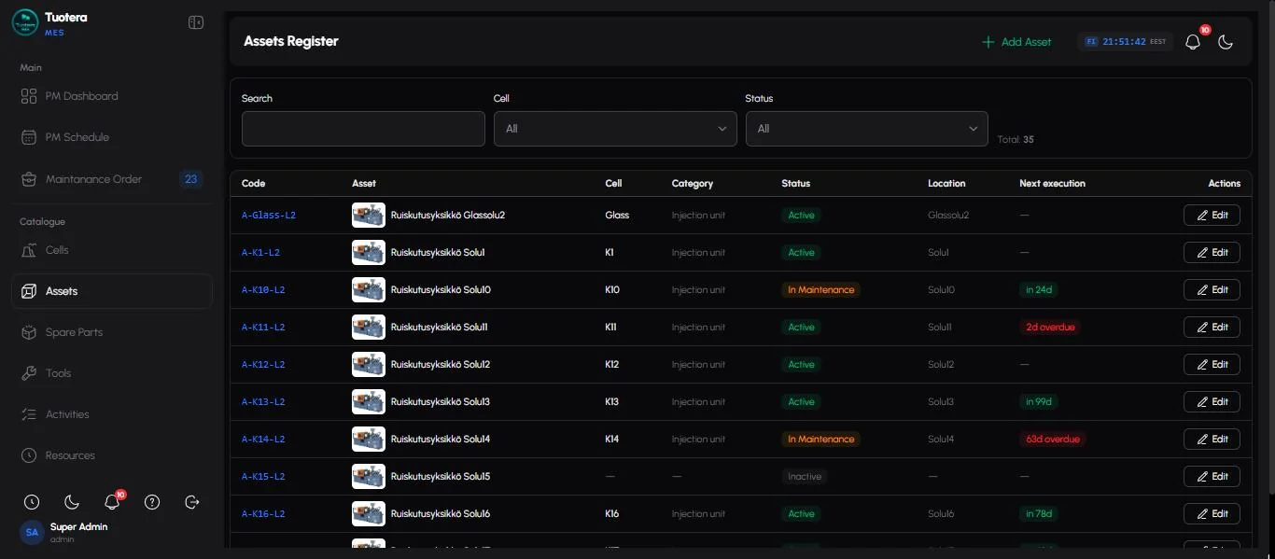Image resolution: width=1275 pixels, height=559 pixels.
Task: Click Ruiskutusyksikkö Solu12 asset name
Action: tap(440, 365)
